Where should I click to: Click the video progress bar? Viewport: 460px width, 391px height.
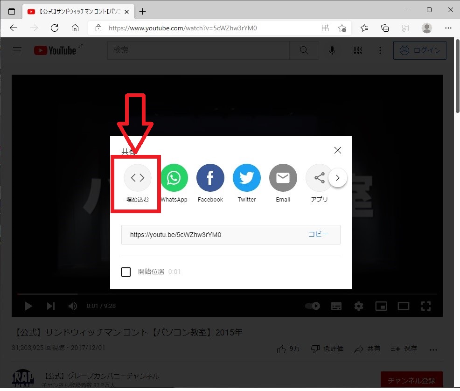click(227, 294)
